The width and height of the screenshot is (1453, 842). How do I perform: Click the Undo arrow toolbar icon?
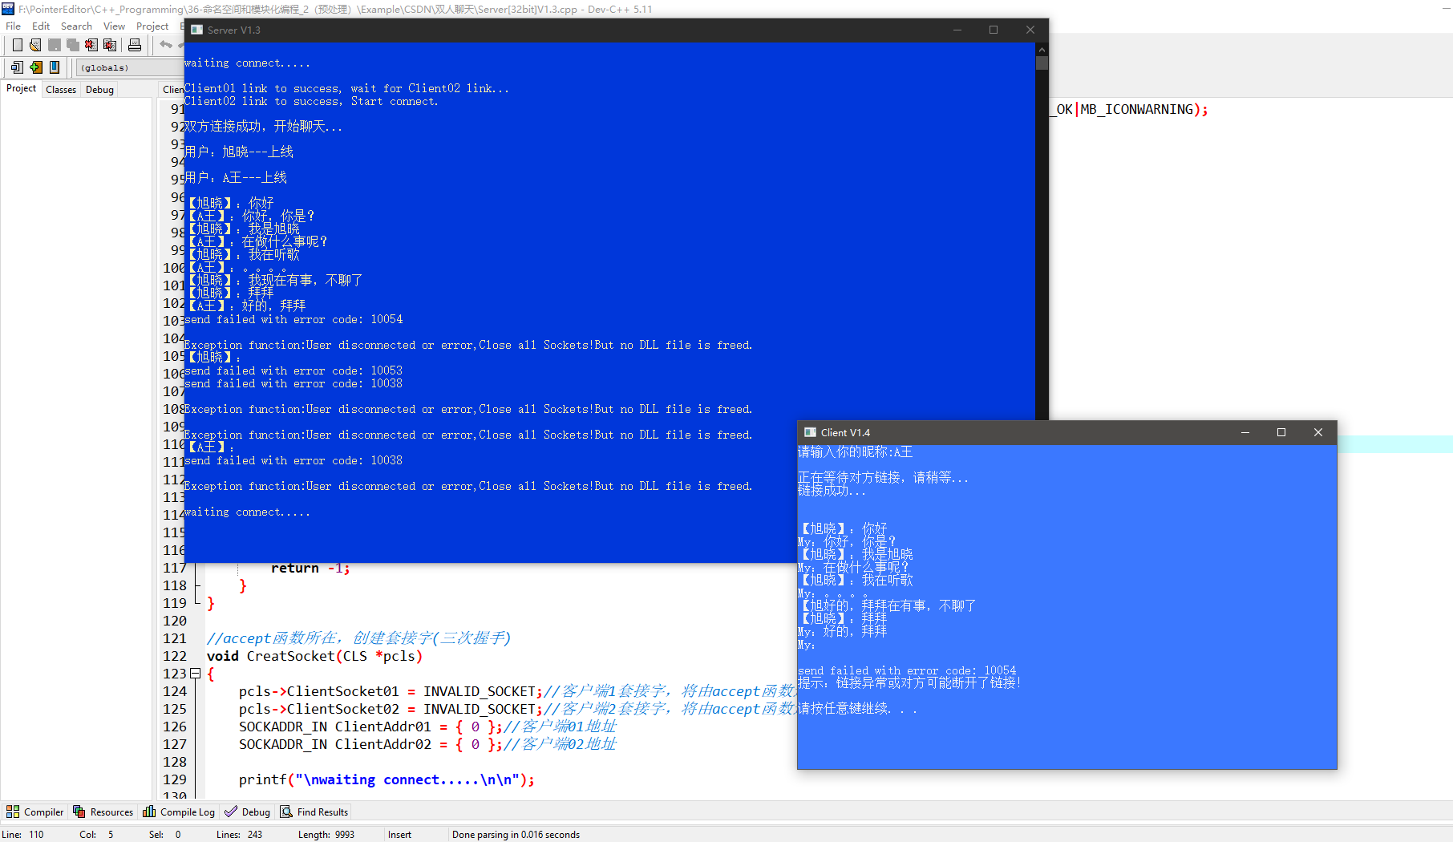tap(166, 45)
